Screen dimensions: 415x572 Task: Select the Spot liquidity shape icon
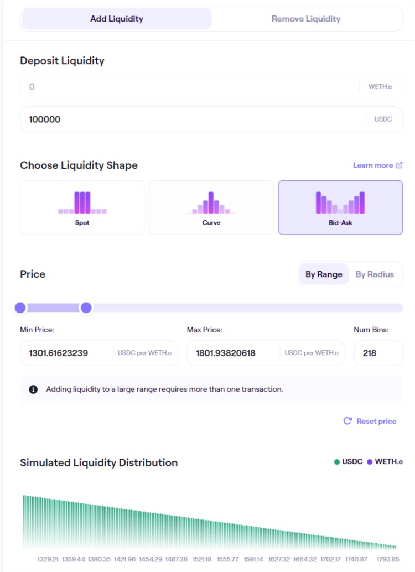82,202
